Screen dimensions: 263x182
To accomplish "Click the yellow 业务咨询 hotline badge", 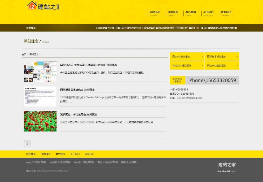I will coord(177,80).
